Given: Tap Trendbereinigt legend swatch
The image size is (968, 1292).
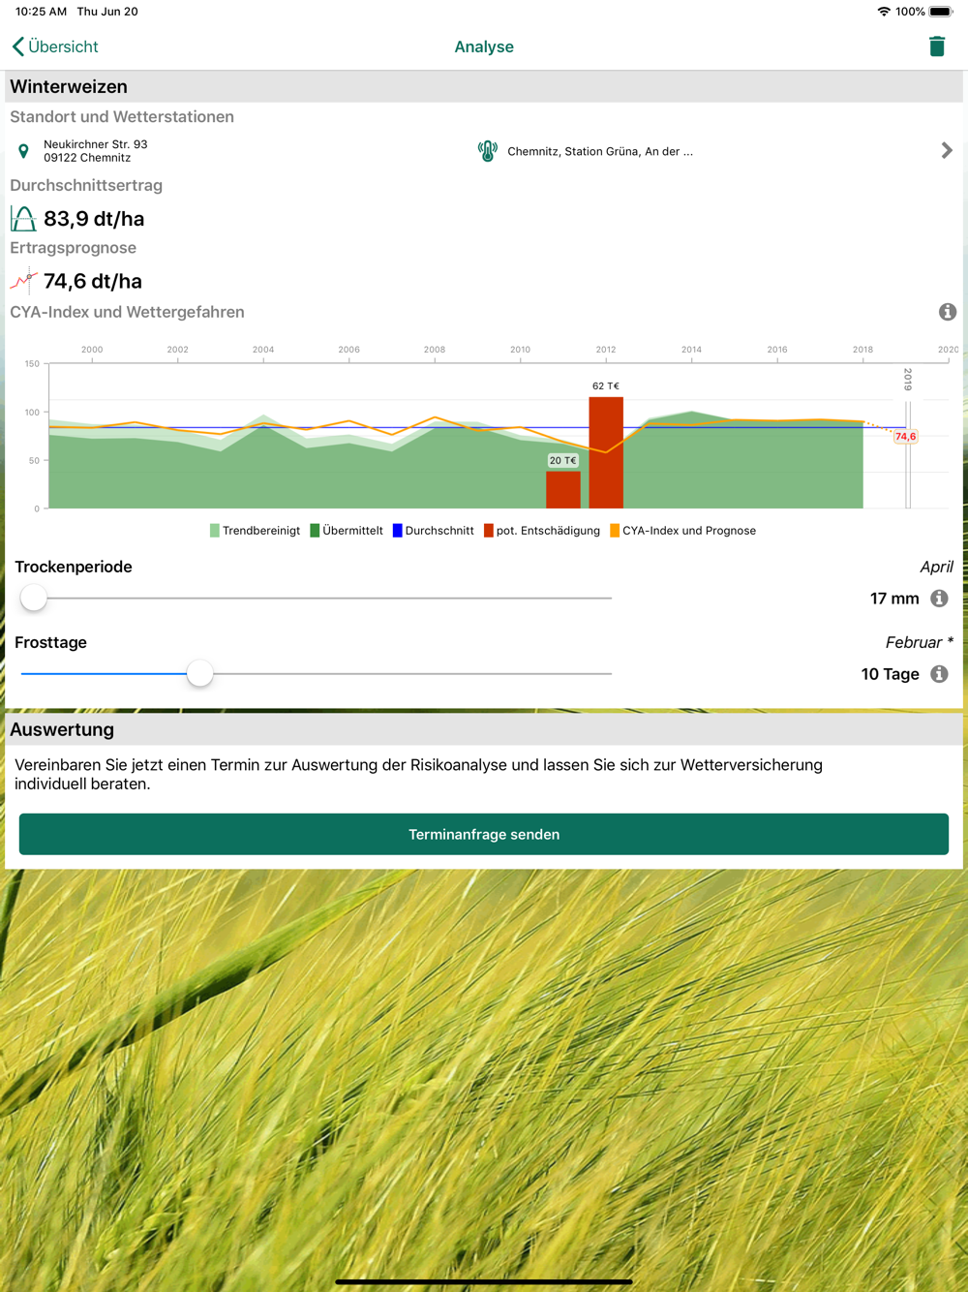Looking at the screenshot, I should click(214, 531).
